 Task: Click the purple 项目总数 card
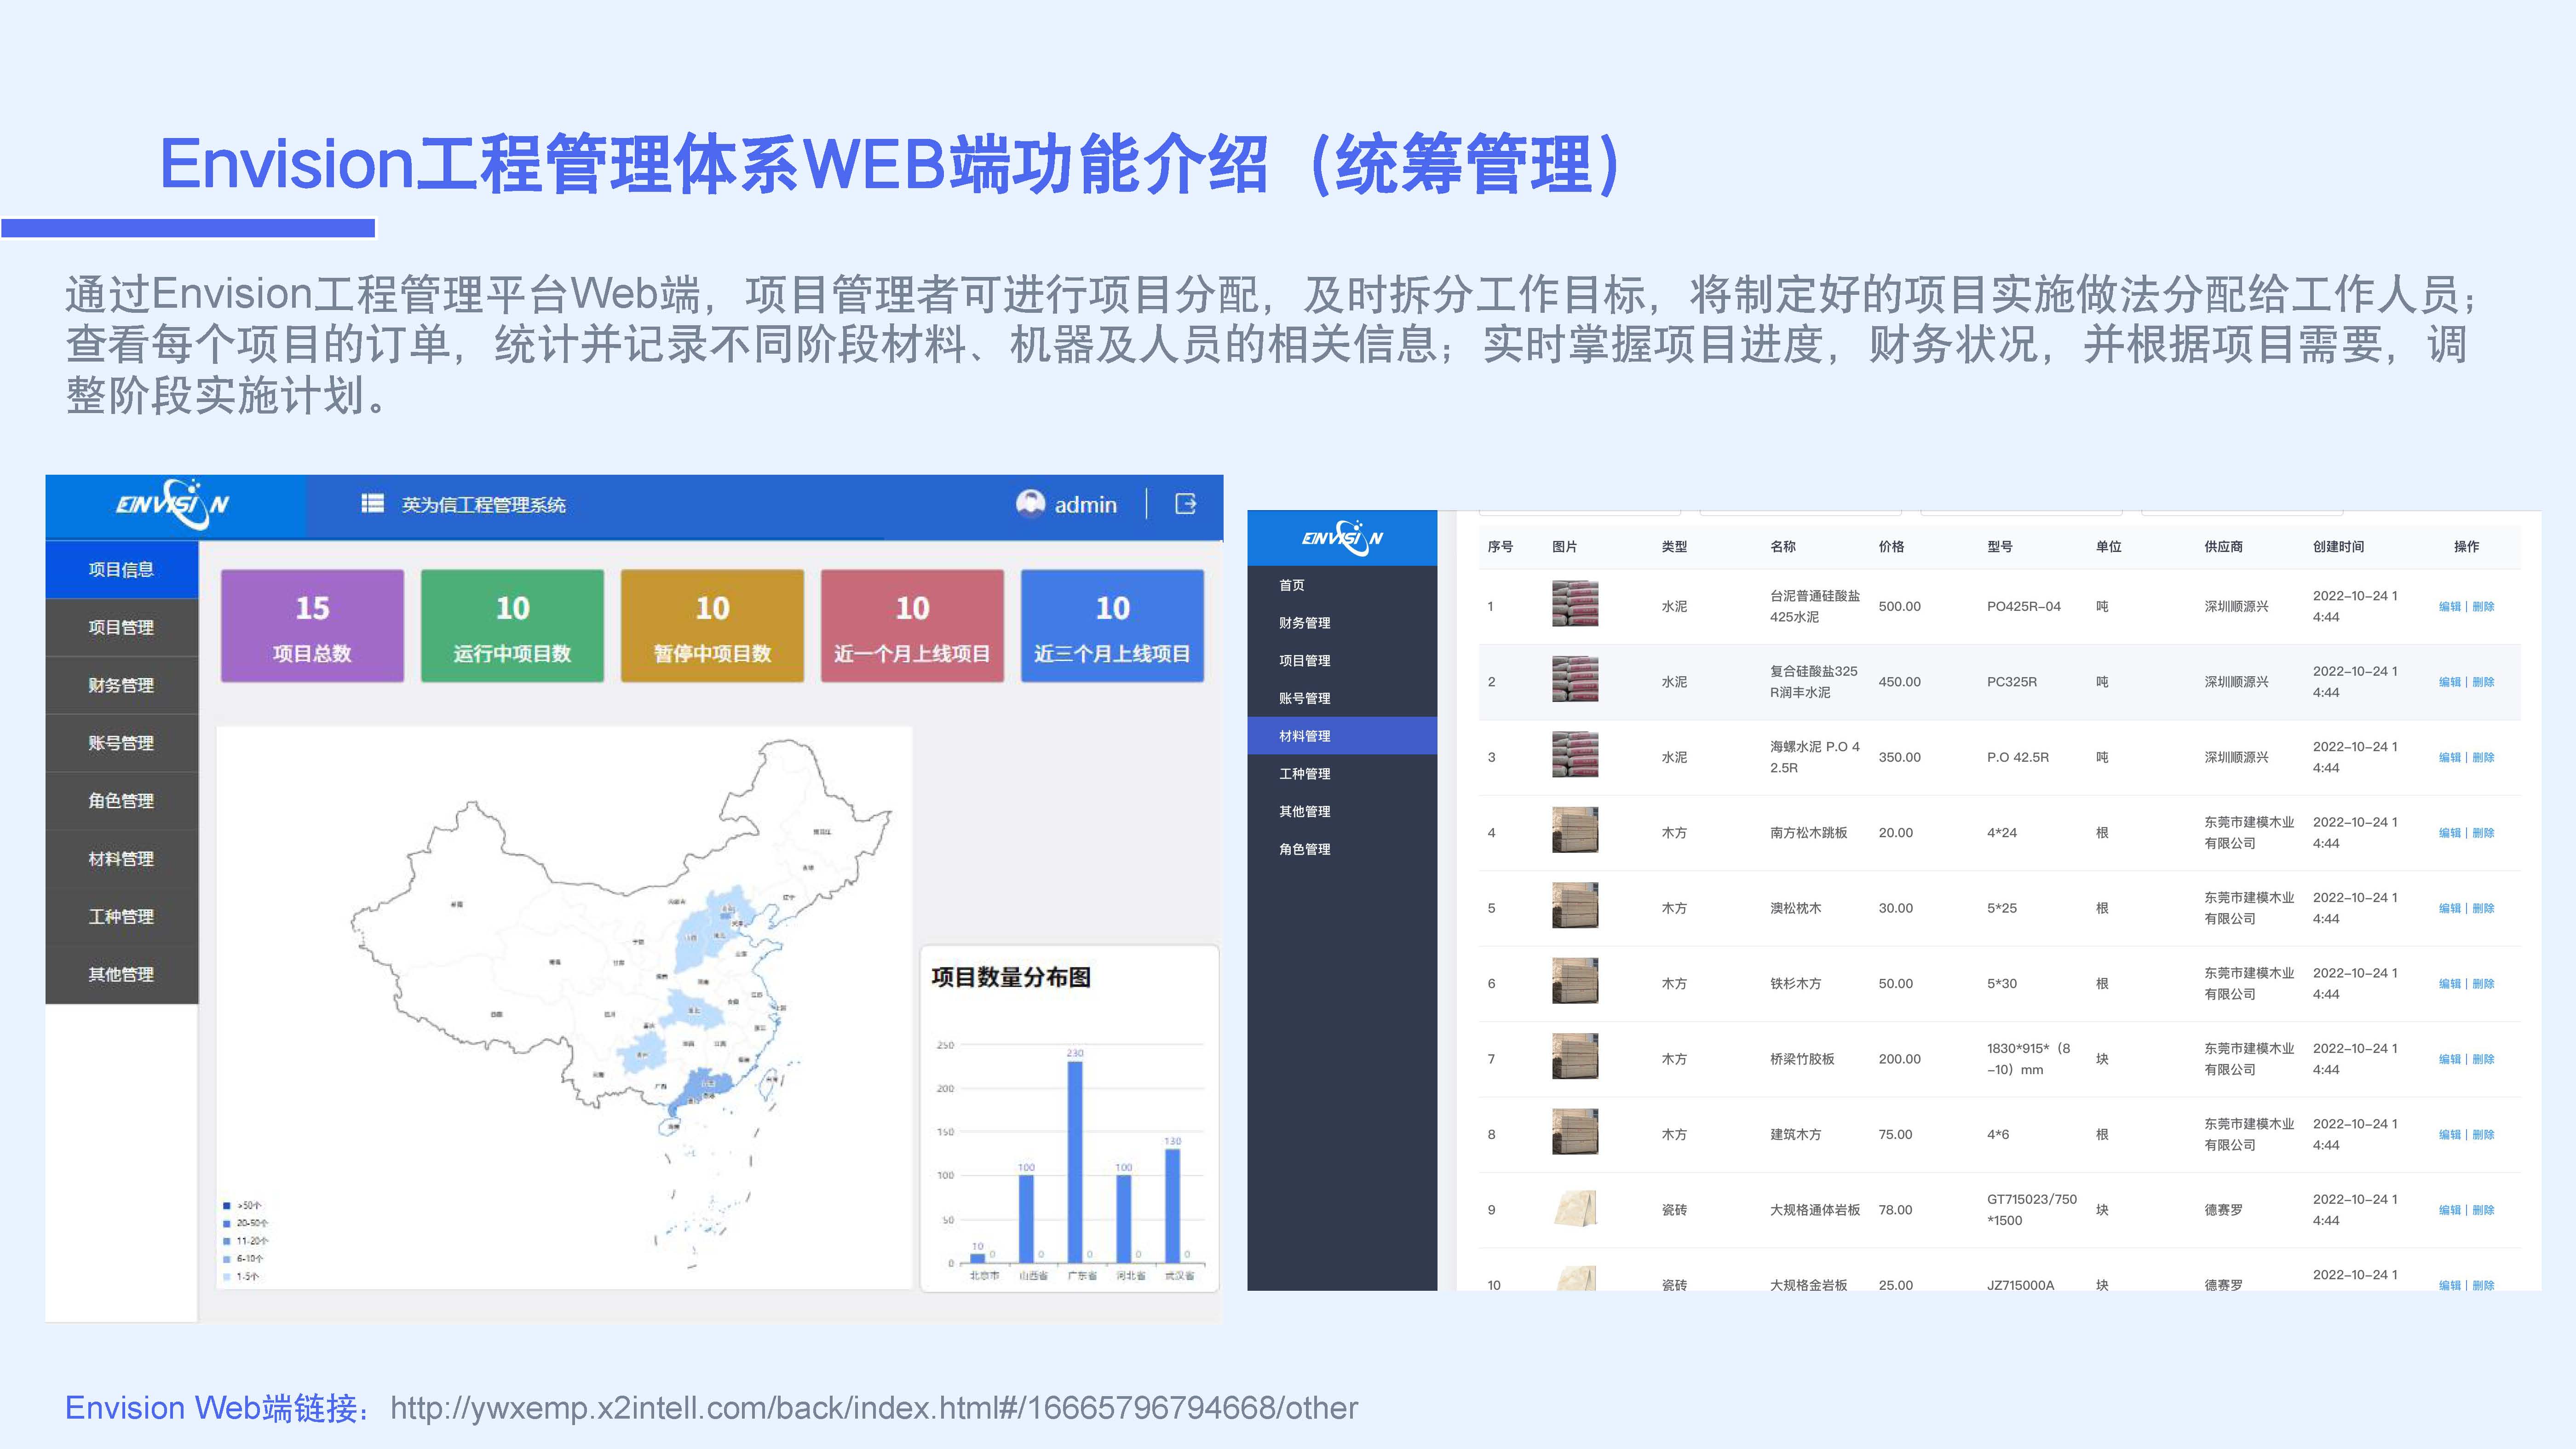312,626
